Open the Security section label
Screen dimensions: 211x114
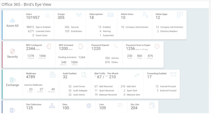[12, 57]
